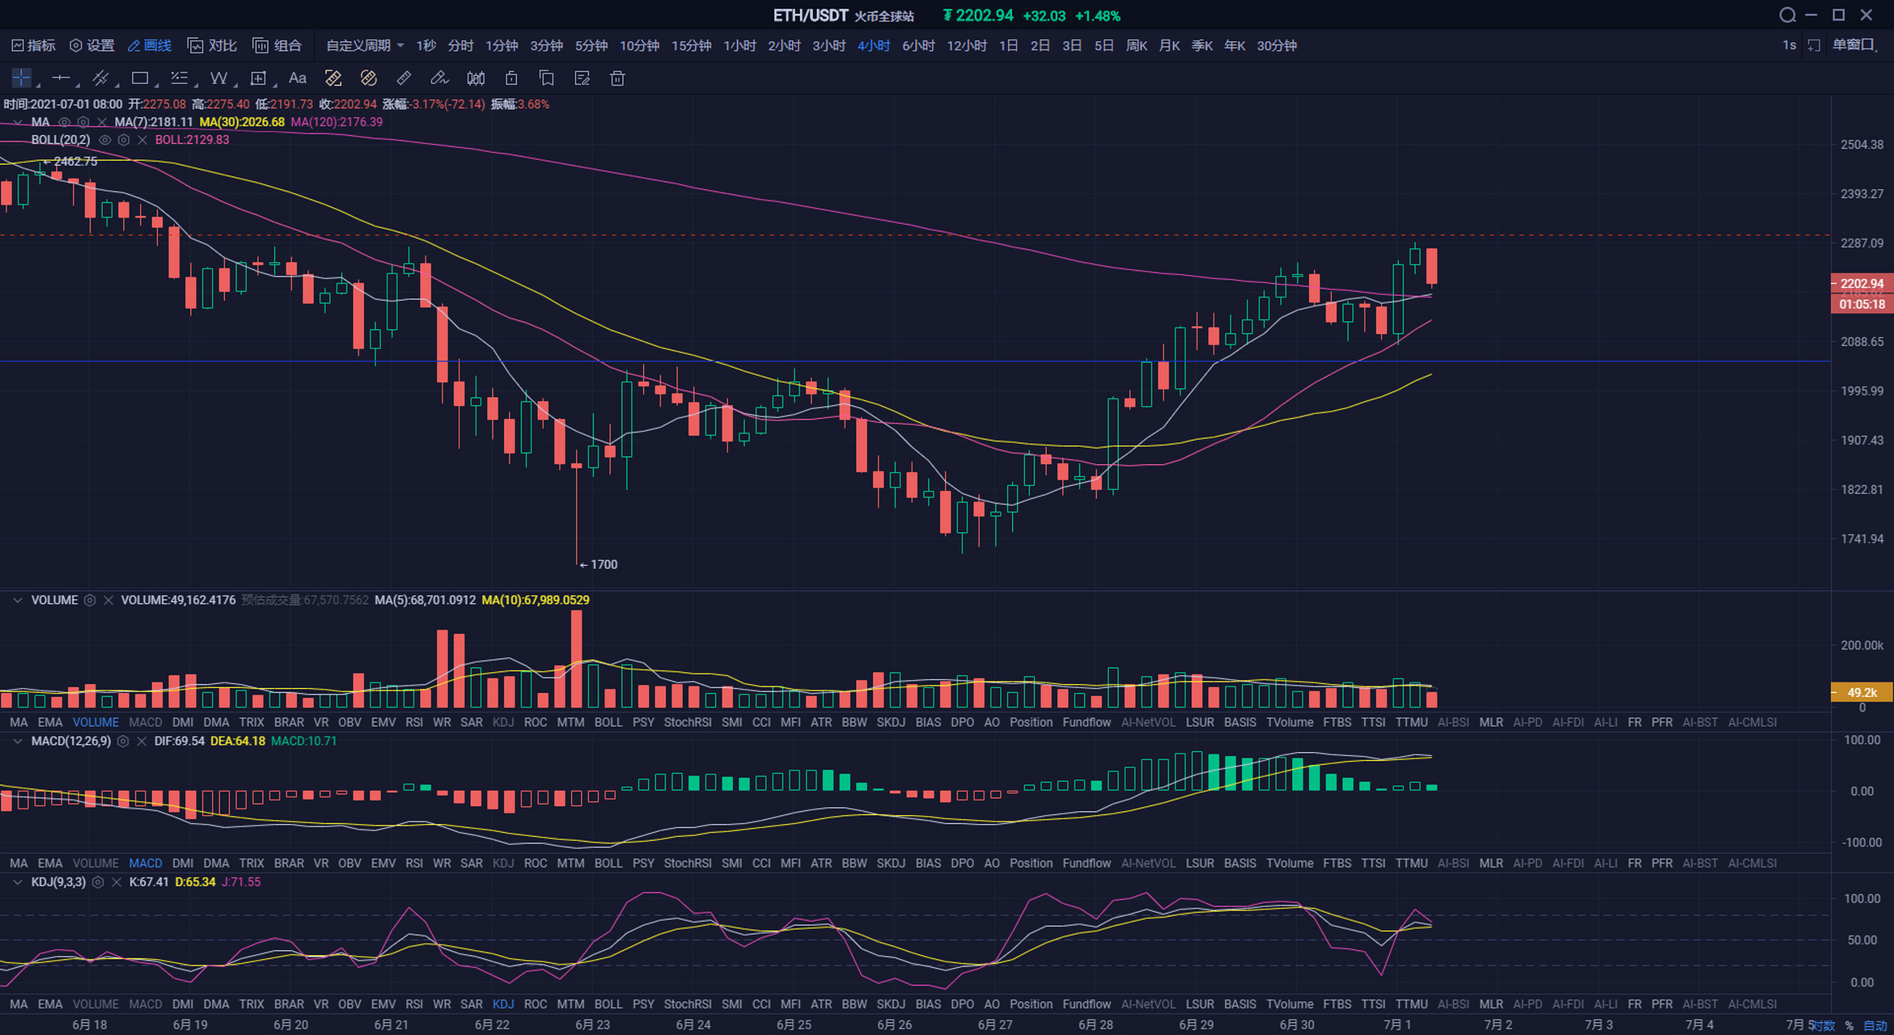Toggle visibility eye of MA indicator
Viewport: 1894px width, 1035px height.
(64, 122)
